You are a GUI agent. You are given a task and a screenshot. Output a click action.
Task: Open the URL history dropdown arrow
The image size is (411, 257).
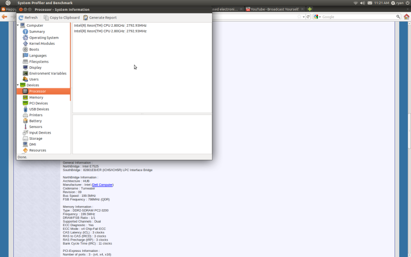pyautogui.click(x=304, y=17)
